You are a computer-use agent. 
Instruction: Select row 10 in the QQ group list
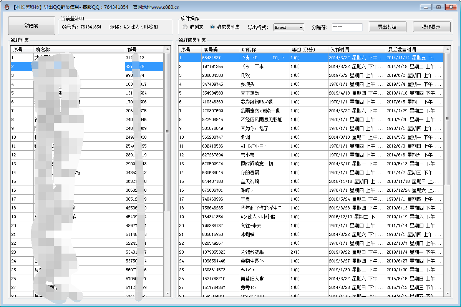[x=87, y=137]
